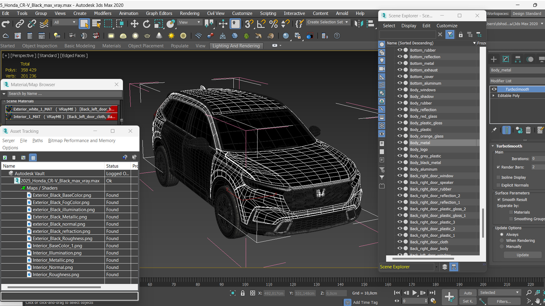
Task: Open the Graph Editors menu
Action: pyautogui.click(x=159, y=13)
